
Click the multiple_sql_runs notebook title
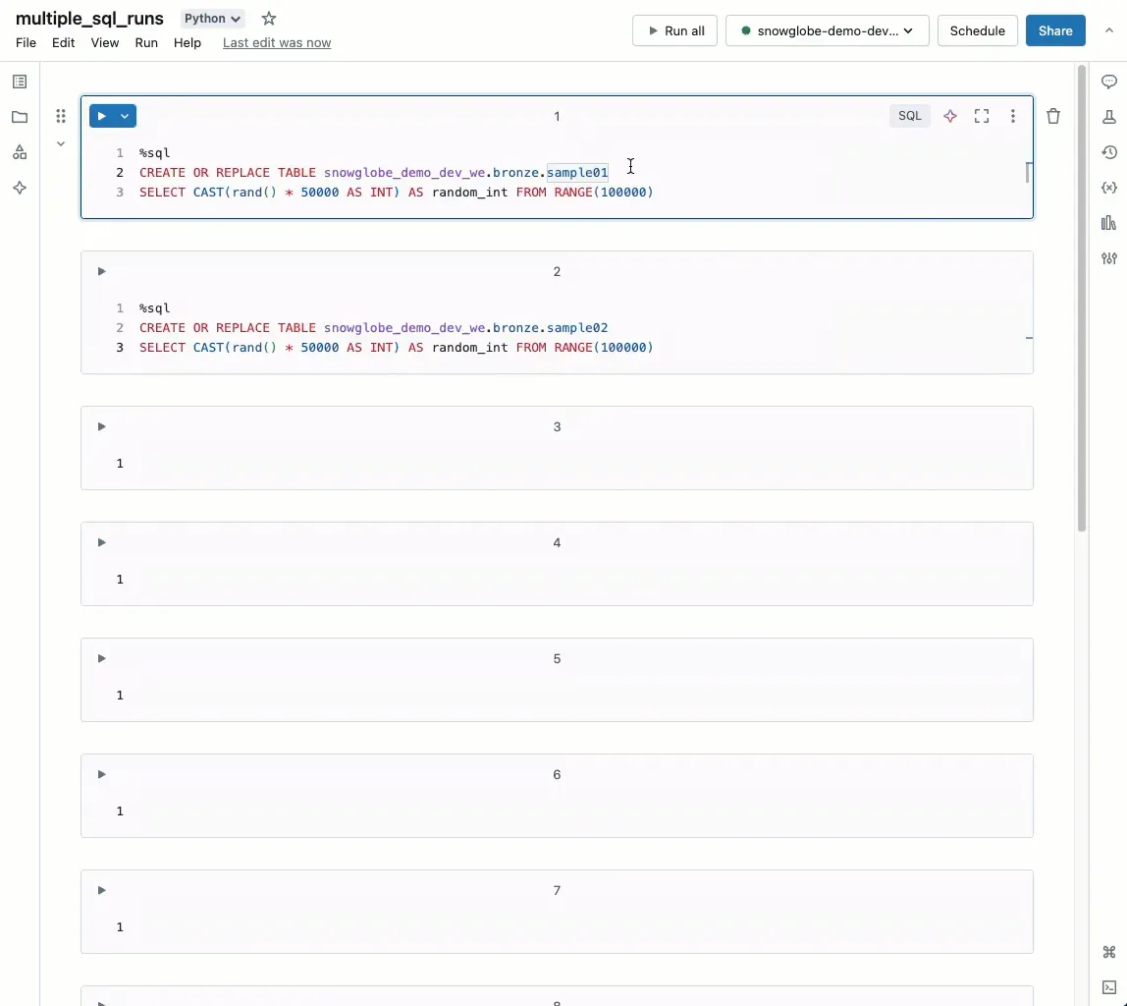coord(90,19)
